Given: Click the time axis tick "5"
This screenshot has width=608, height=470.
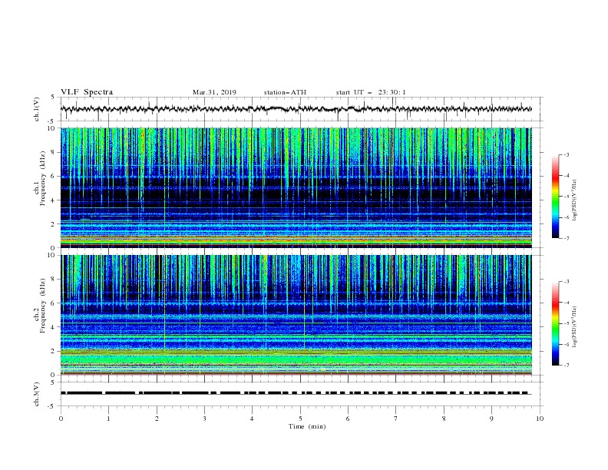Looking at the screenshot, I should click(x=300, y=419).
